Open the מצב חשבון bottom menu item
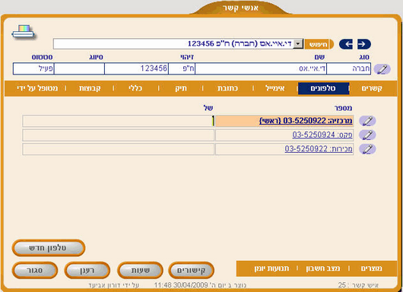This screenshot has height=292, width=403. [323, 268]
